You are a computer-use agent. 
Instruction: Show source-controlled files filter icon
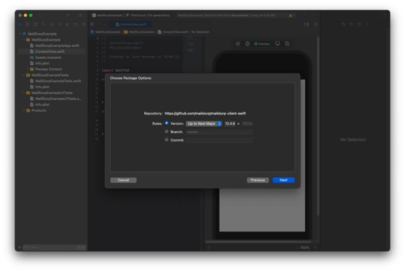coord(83,248)
